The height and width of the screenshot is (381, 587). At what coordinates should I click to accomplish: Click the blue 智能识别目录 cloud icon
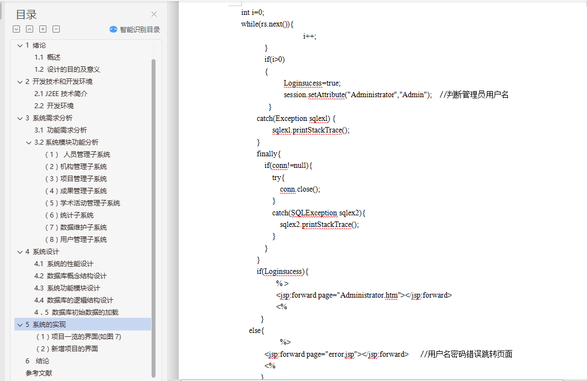coord(113,29)
